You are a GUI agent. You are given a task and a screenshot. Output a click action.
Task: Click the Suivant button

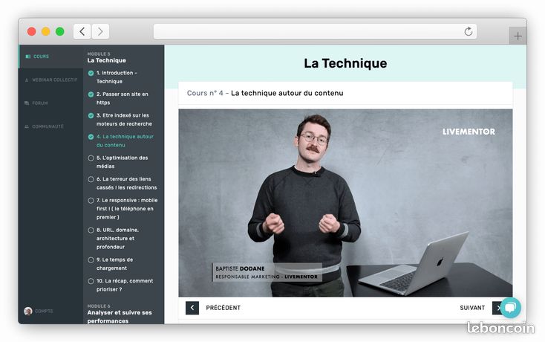(x=481, y=308)
